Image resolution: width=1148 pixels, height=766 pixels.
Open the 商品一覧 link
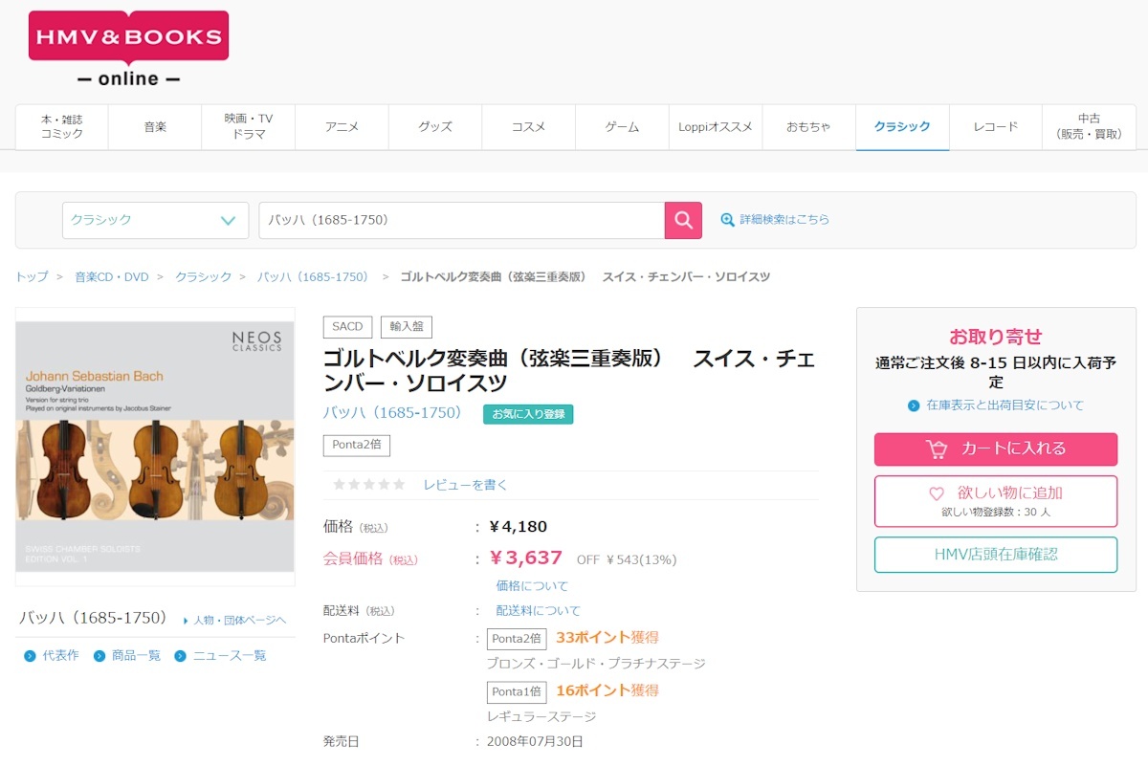click(x=136, y=656)
